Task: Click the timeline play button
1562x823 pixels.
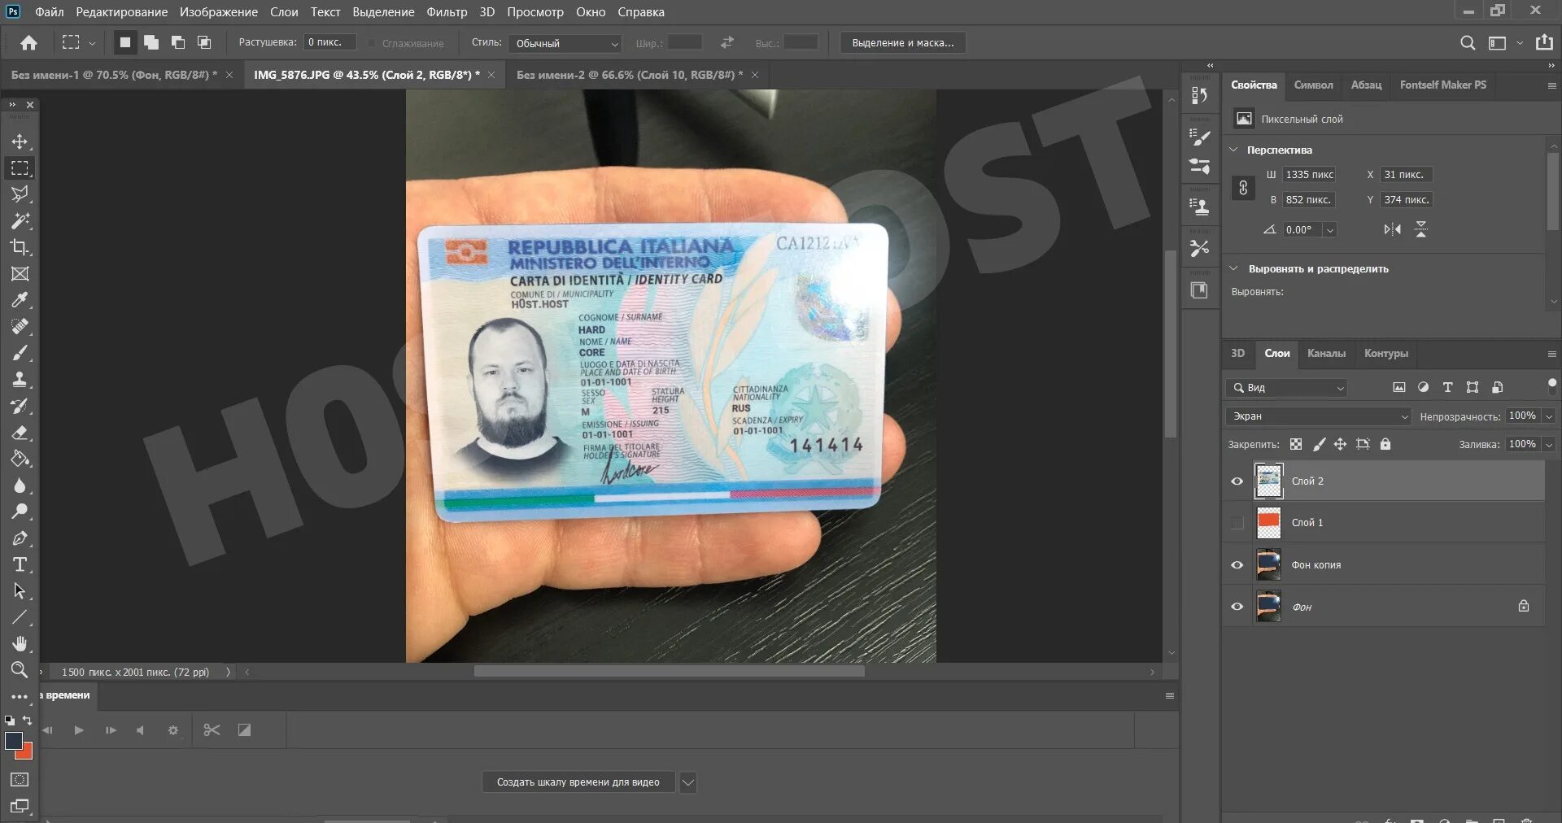Action: (79, 730)
